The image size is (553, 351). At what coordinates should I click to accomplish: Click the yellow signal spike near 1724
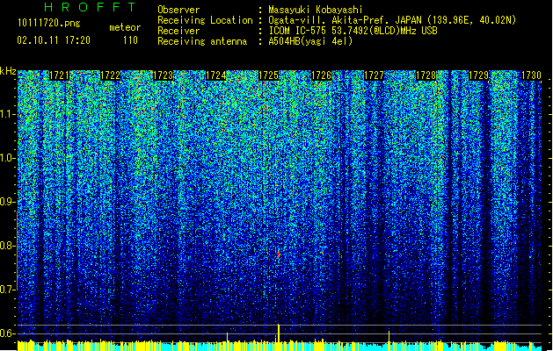pyautogui.click(x=227, y=337)
